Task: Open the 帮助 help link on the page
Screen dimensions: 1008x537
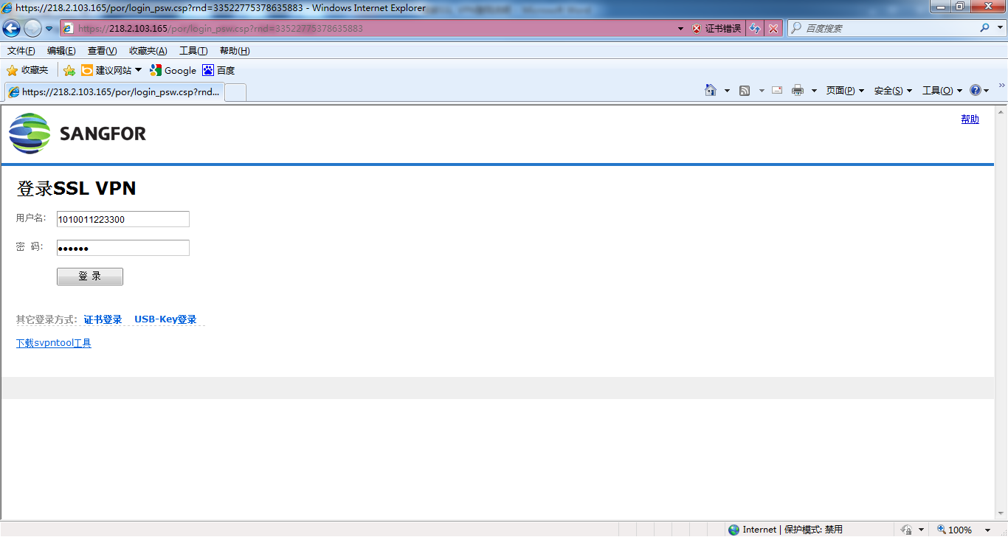Action: 970,119
